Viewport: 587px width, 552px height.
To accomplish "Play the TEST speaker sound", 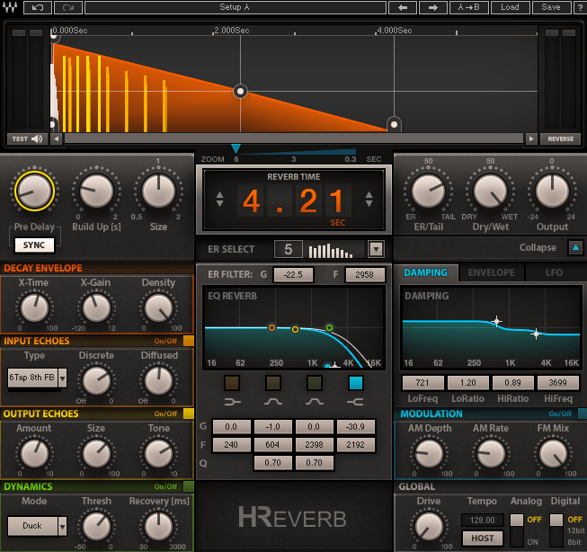I will (27, 139).
